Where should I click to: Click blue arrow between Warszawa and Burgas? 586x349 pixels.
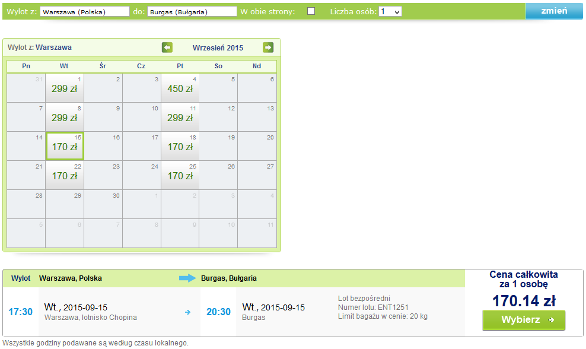[x=187, y=278]
